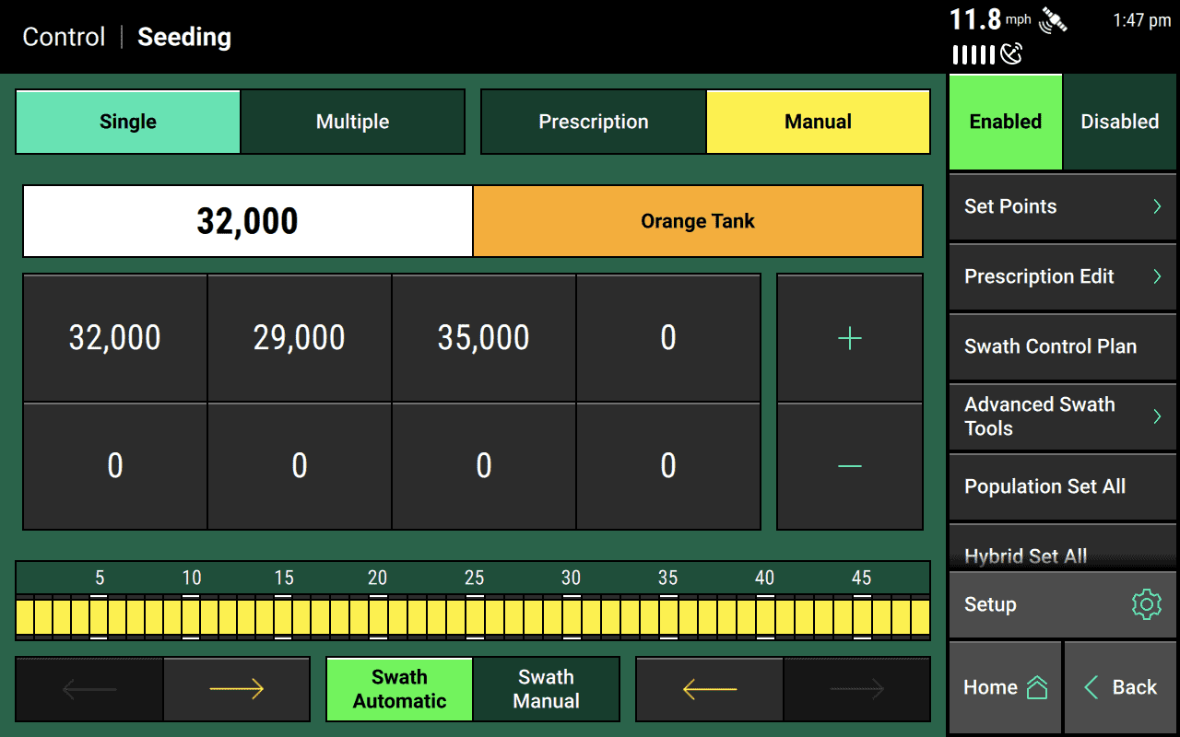The height and width of the screenshot is (737, 1180).
Task: Expand the Set Points menu
Action: click(x=1062, y=206)
